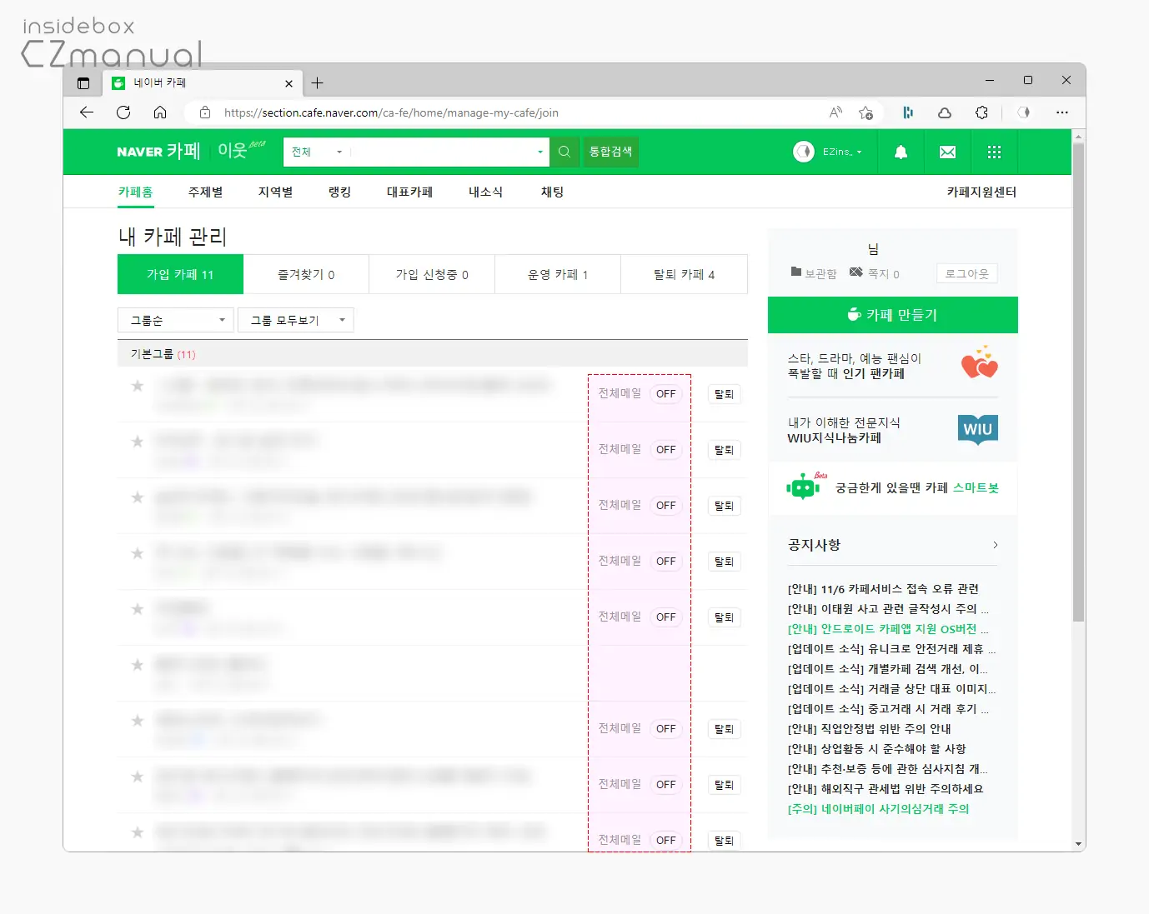Click the 카페 만들기 button
1149x914 pixels.
pos(892,315)
